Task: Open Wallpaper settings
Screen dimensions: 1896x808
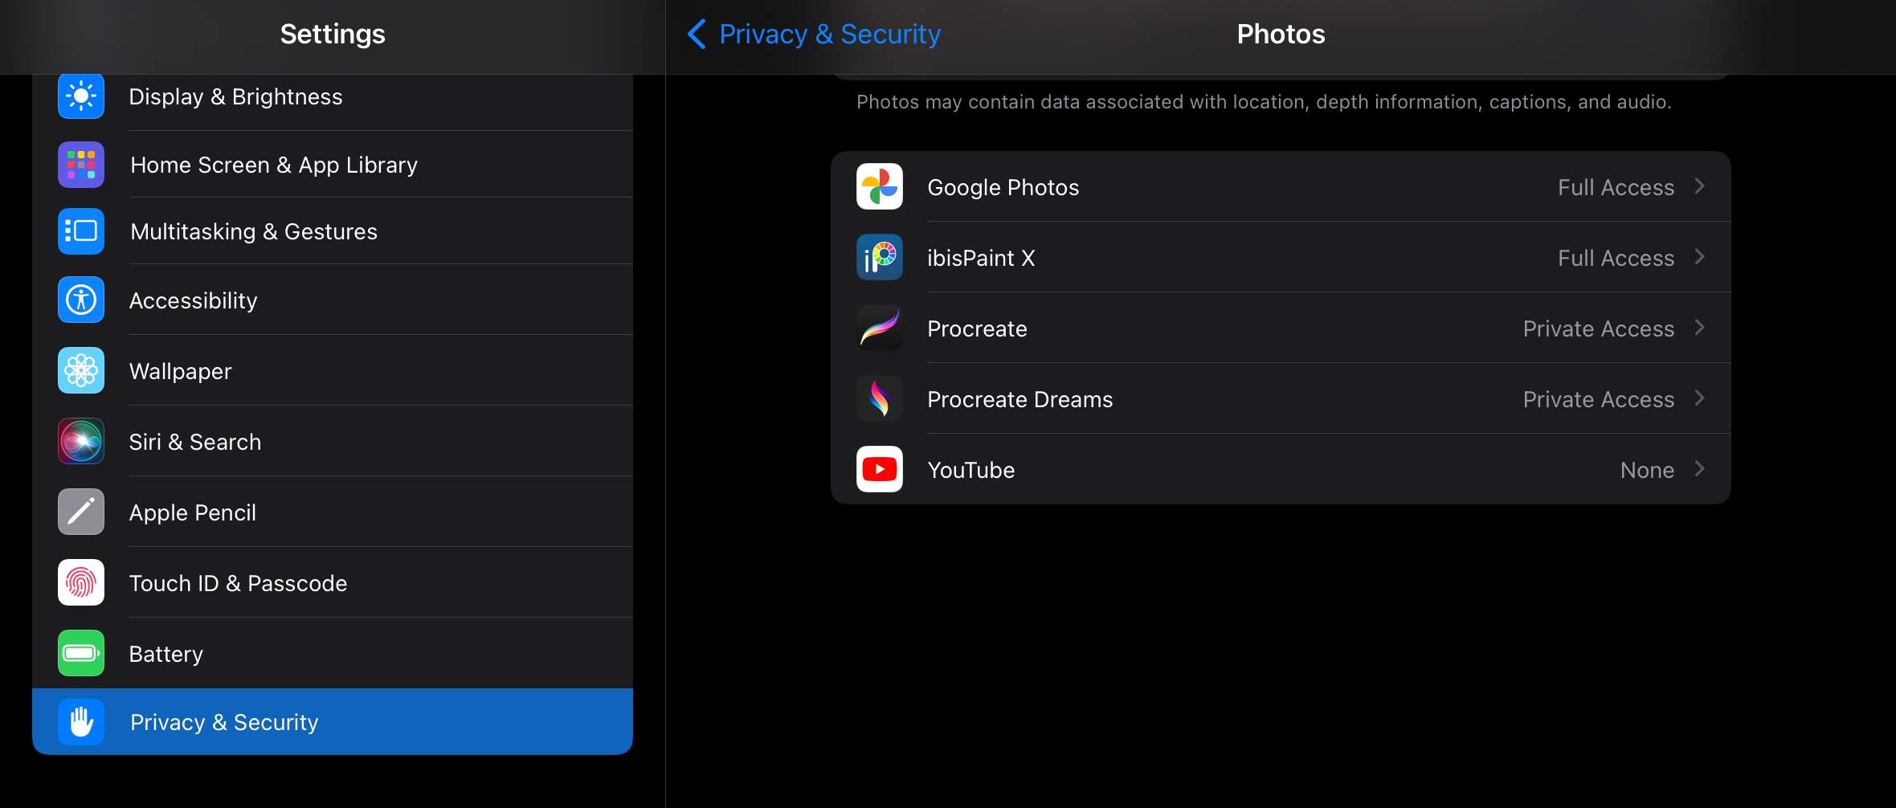Action: click(x=333, y=370)
